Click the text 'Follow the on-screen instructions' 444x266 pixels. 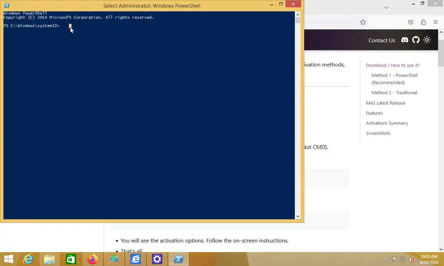(247, 240)
